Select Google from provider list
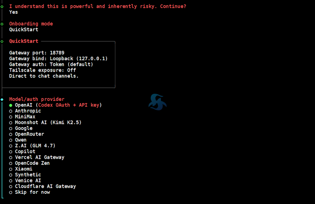The height and width of the screenshot is (204, 315). point(24,128)
